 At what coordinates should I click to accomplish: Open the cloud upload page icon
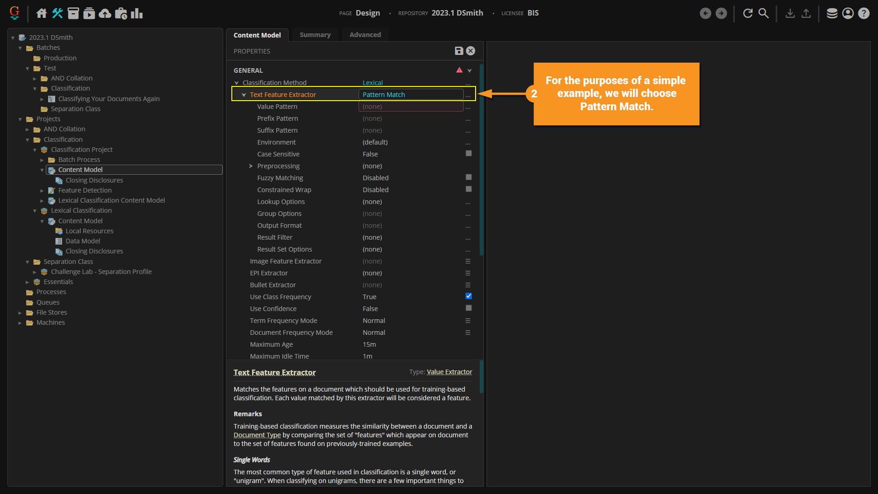pyautogui.click(x=105, y=13)
